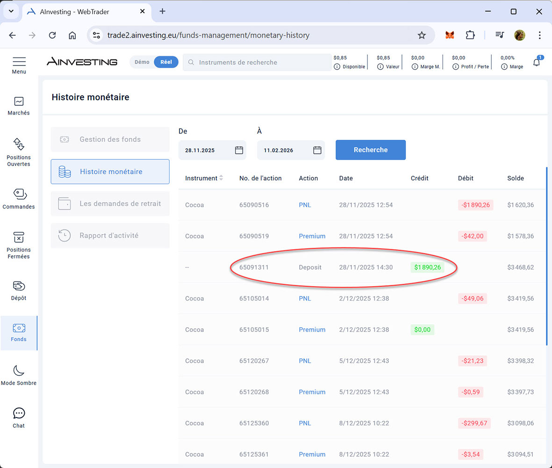
Task: Click the notifications bell icon
Action: (x=537, y=62)
